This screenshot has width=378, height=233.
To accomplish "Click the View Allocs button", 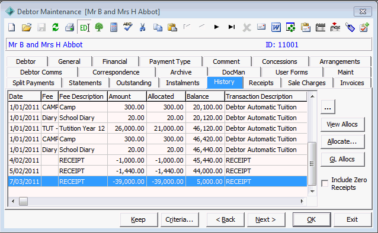I will pos(342,124).
